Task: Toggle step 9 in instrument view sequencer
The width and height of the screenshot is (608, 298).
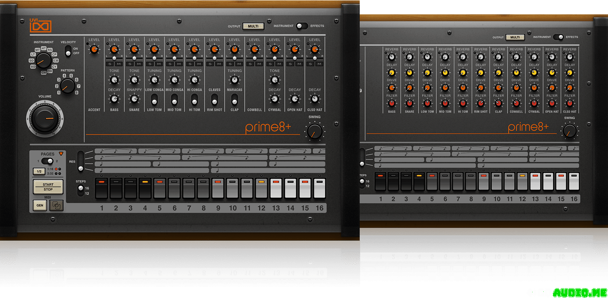Action: (x=218, y=188)
